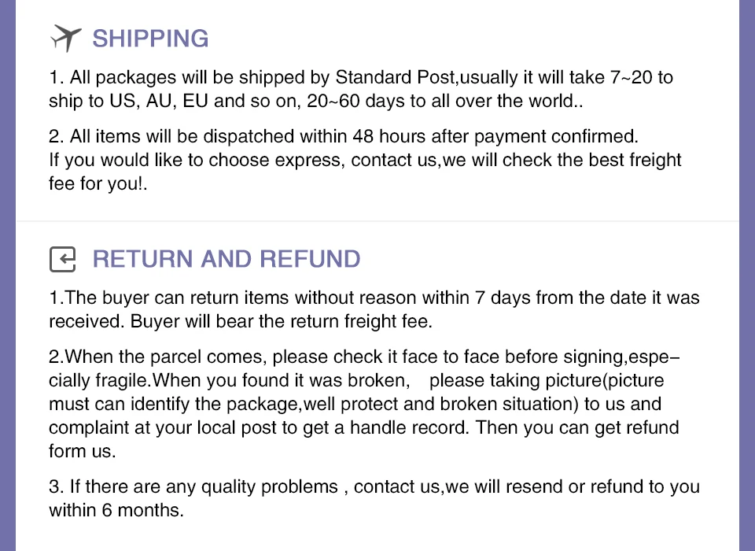Click the 48 hours dispatch text line
Screen dimensions: 755x551
point(344,136)
